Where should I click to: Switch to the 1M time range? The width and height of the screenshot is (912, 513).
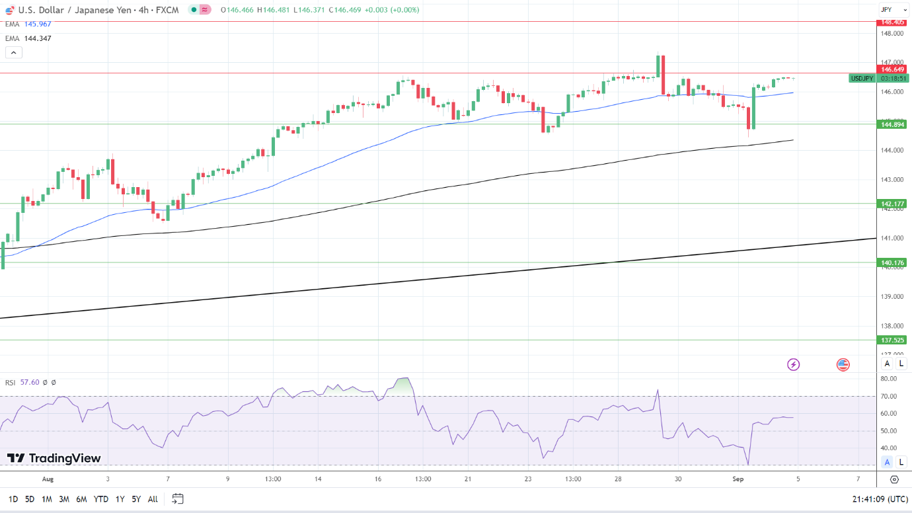(x=47, y=499)
